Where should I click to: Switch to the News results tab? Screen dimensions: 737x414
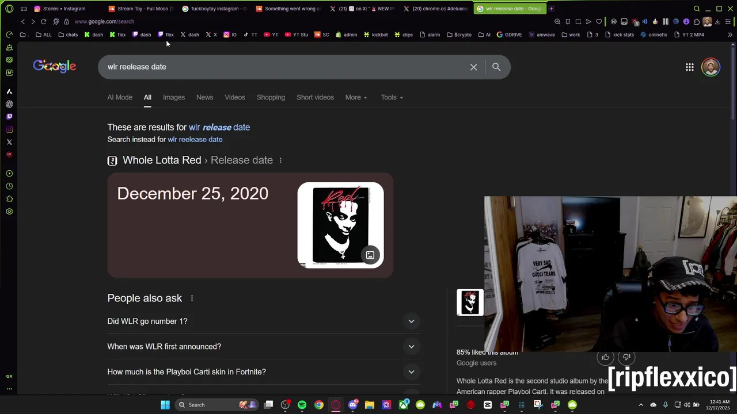204,97
